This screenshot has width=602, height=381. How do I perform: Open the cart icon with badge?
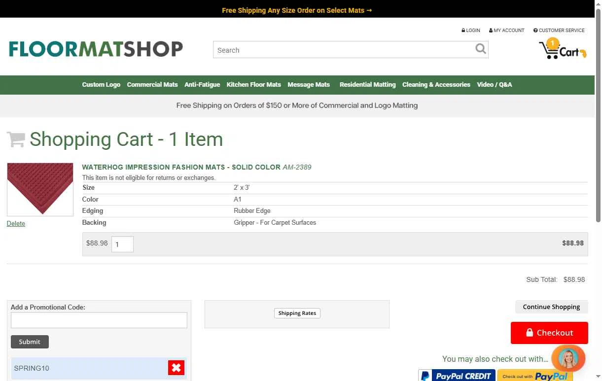tap(563, 49)
